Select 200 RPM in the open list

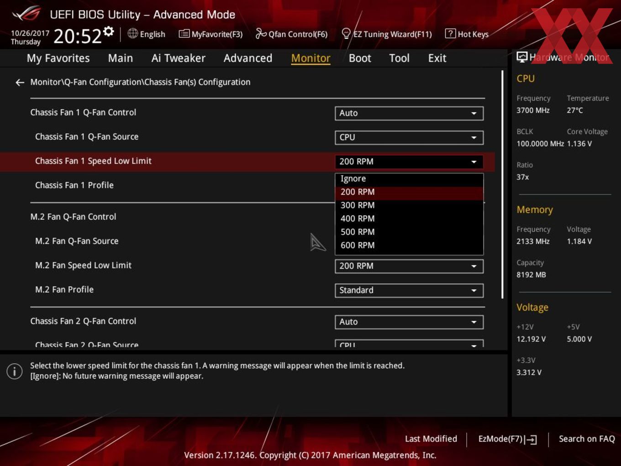(x=409, y=192)
